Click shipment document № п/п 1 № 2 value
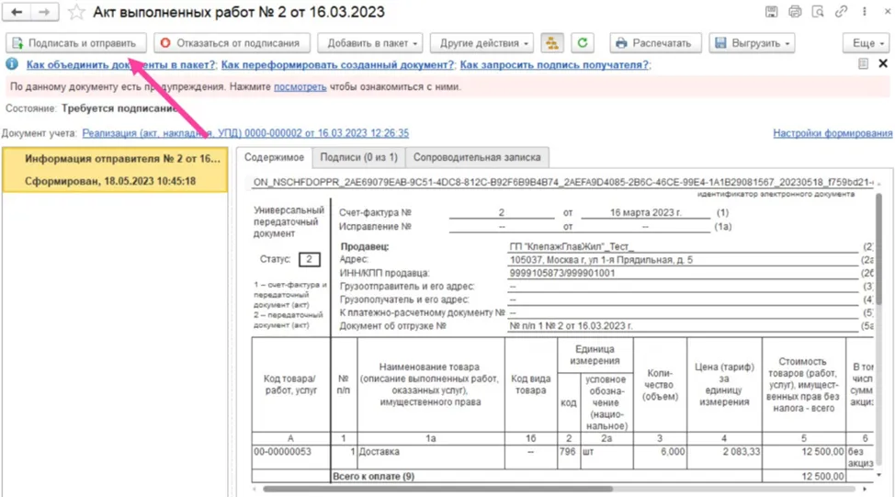 click(571, 326)
